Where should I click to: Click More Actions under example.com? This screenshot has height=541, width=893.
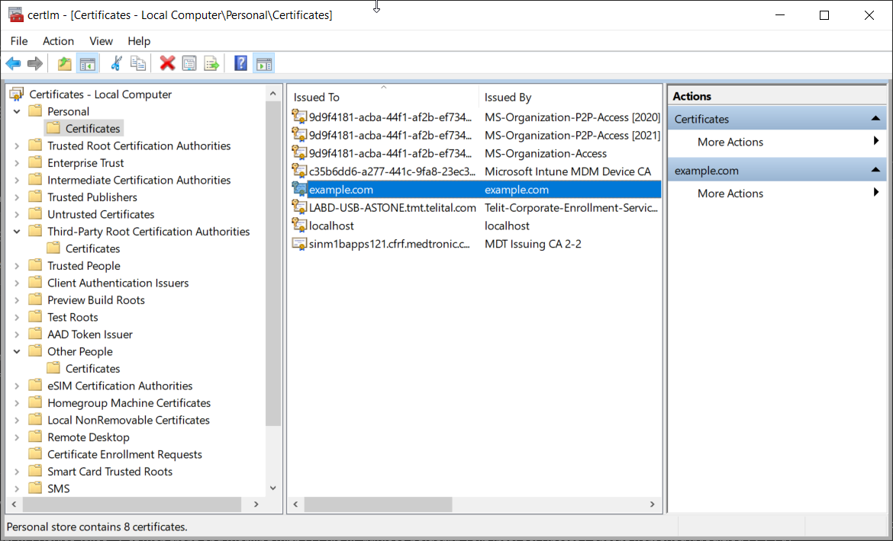[730, 193]
